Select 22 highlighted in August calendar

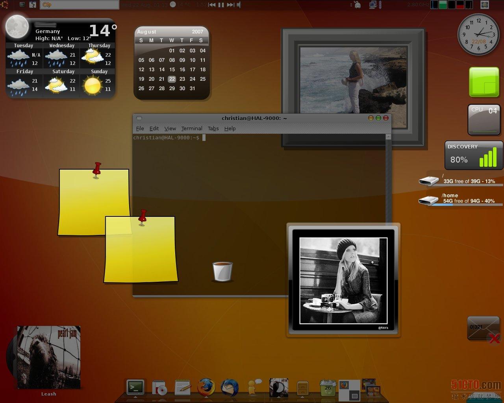[172, 79]
